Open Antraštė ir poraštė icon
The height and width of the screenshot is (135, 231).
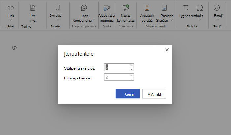pyautogui.click(x=147, y=8)
